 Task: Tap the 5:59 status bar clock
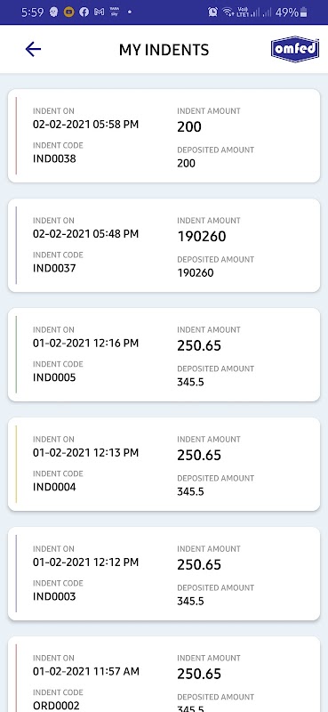32,12
